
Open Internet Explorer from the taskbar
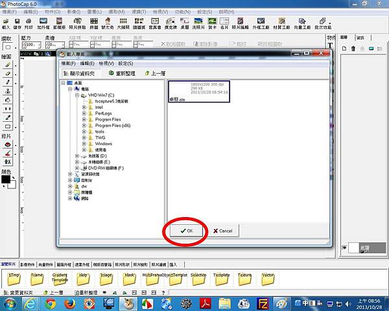(x=30, y=304)
